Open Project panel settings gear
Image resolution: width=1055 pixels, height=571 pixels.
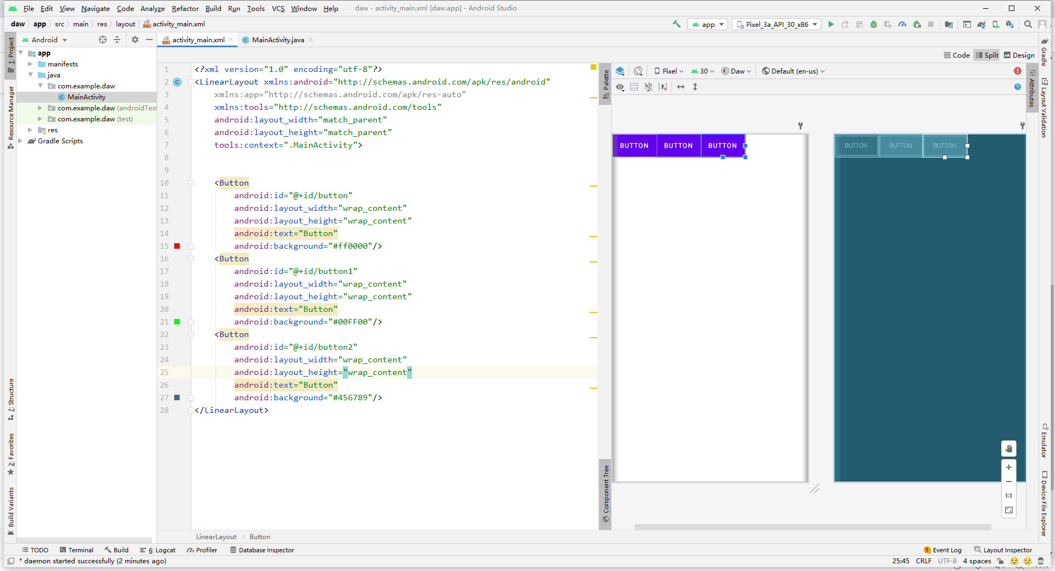pyautogui.click(x=135, y=40)
